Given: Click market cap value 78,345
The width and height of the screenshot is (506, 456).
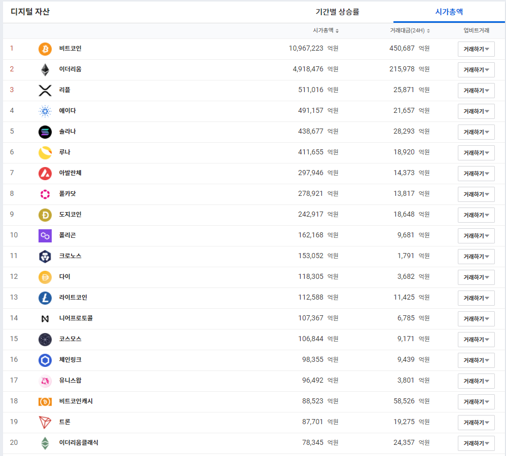Looking at the screenshot, I should (x=312, y=442).
